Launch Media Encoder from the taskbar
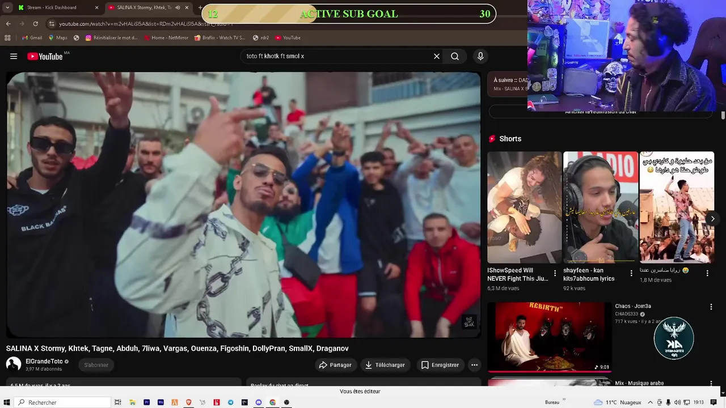 161,402
